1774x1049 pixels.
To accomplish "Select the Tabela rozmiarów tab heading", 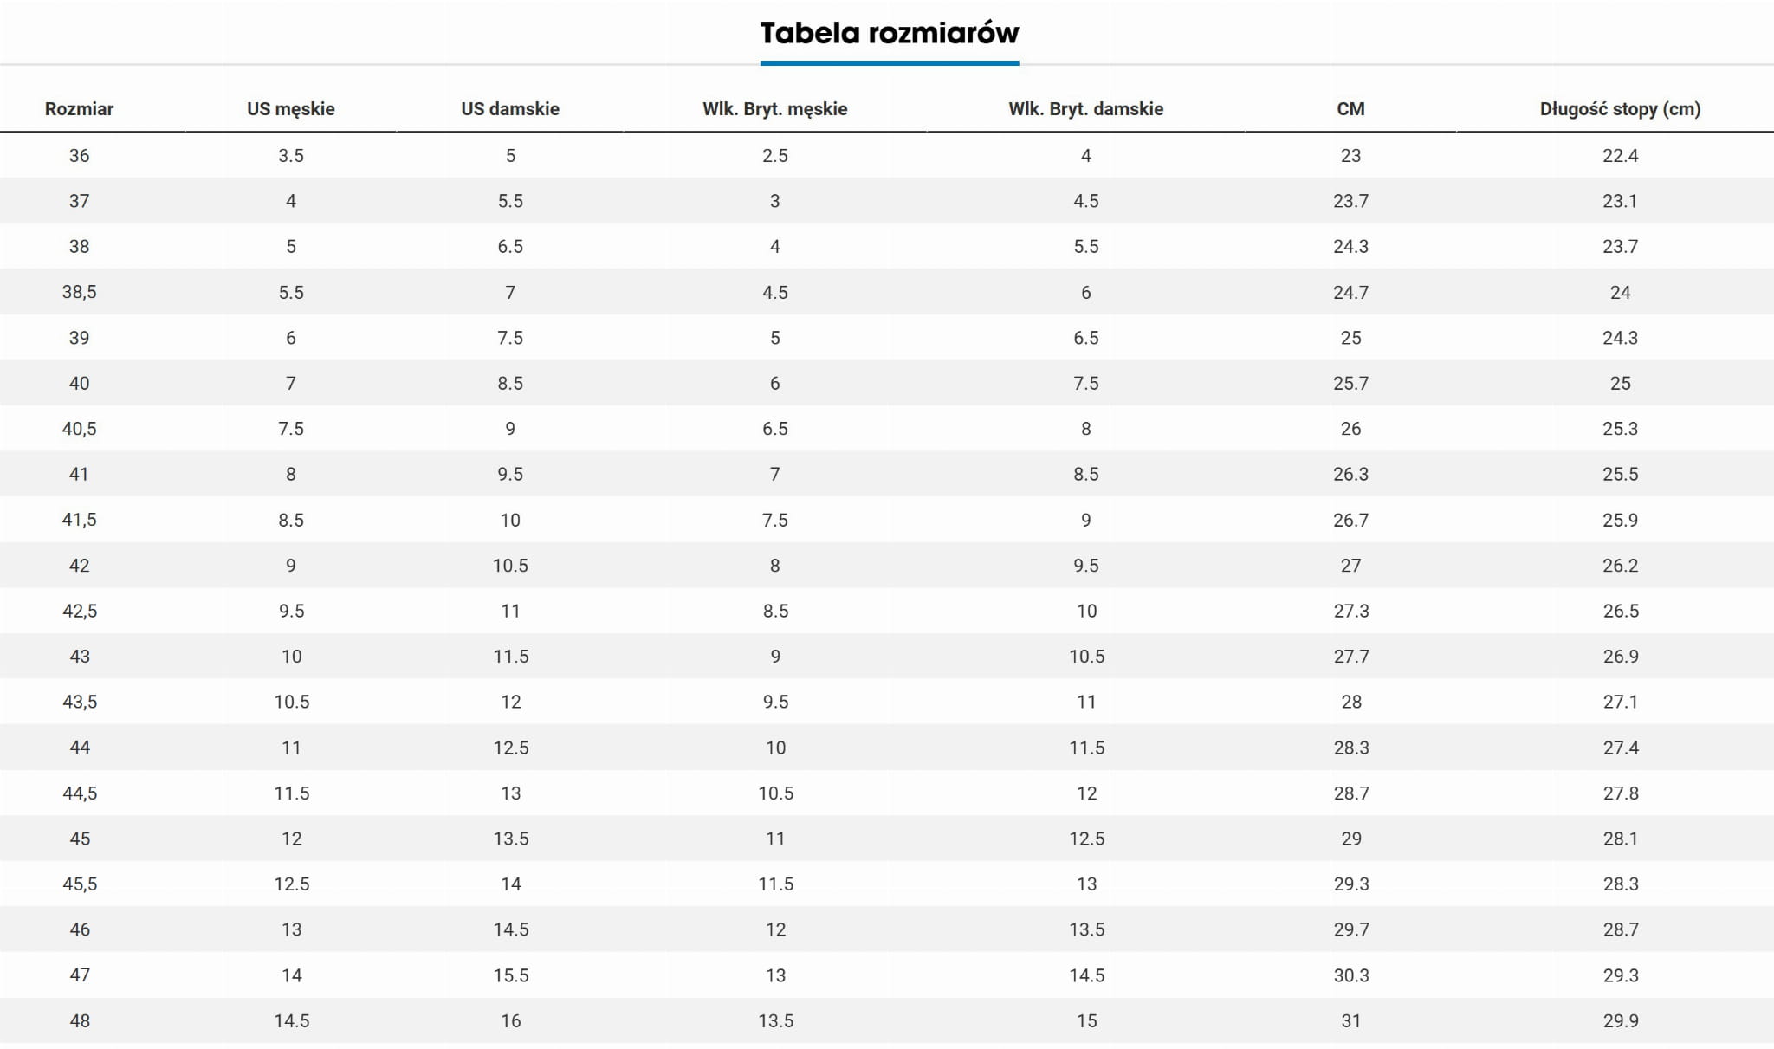I will click(x=889, y=34).
